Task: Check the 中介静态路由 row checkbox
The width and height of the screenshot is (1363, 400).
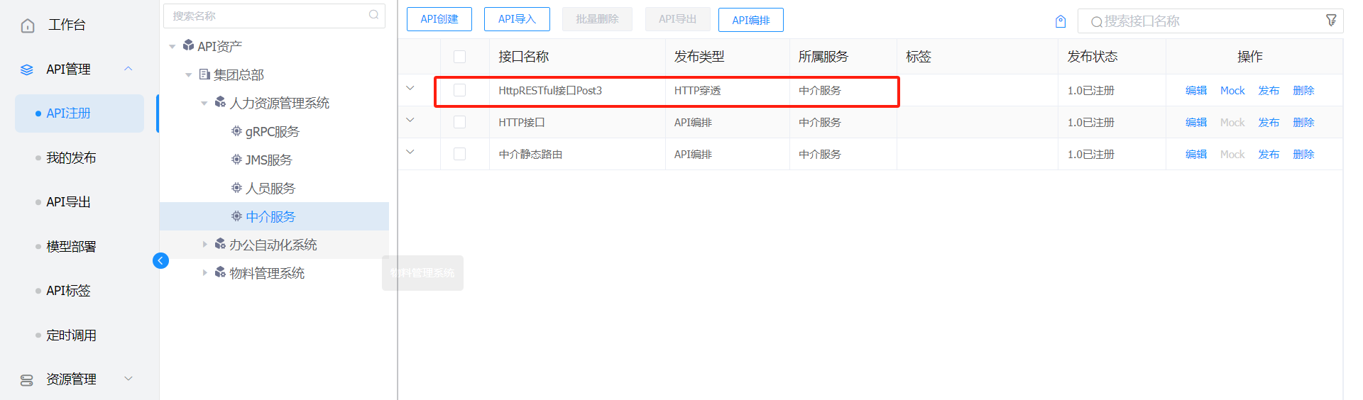Action: (x=459, y=154)
